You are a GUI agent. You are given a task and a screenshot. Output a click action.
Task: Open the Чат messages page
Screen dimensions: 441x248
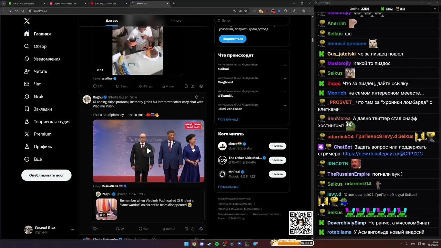tap(33, 84)
